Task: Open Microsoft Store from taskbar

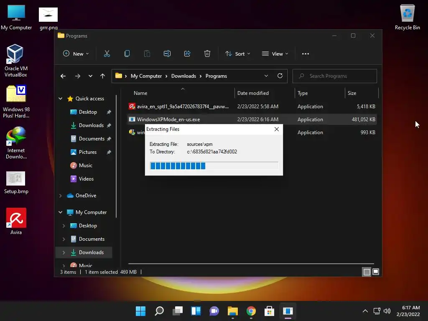Action: click(x=270, y=311)
